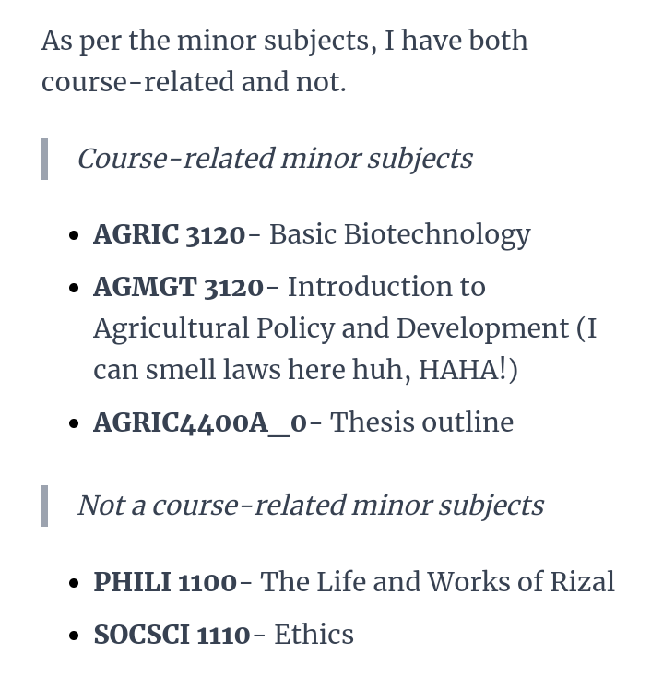Click the Course-related minor subjects quote heading
663x678 pixels.
coord(275,159)
